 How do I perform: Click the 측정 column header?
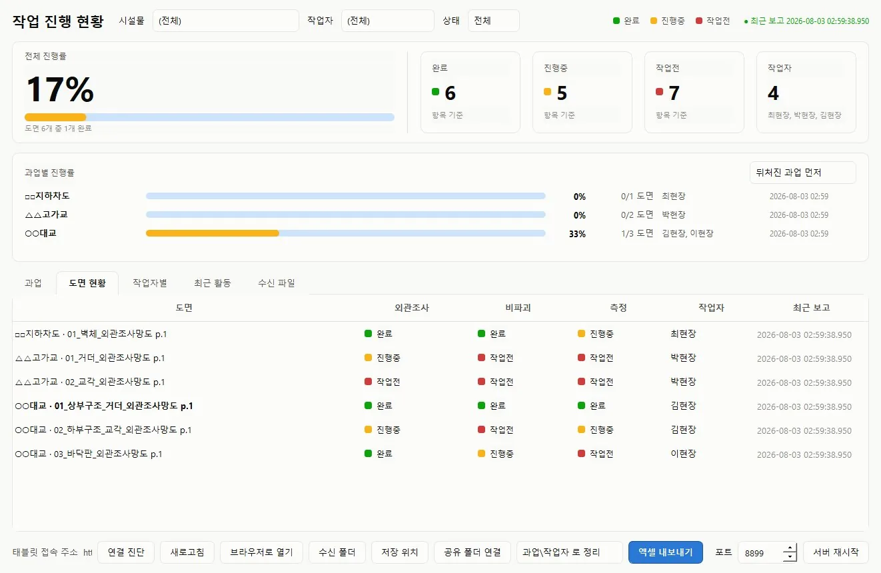618,308
